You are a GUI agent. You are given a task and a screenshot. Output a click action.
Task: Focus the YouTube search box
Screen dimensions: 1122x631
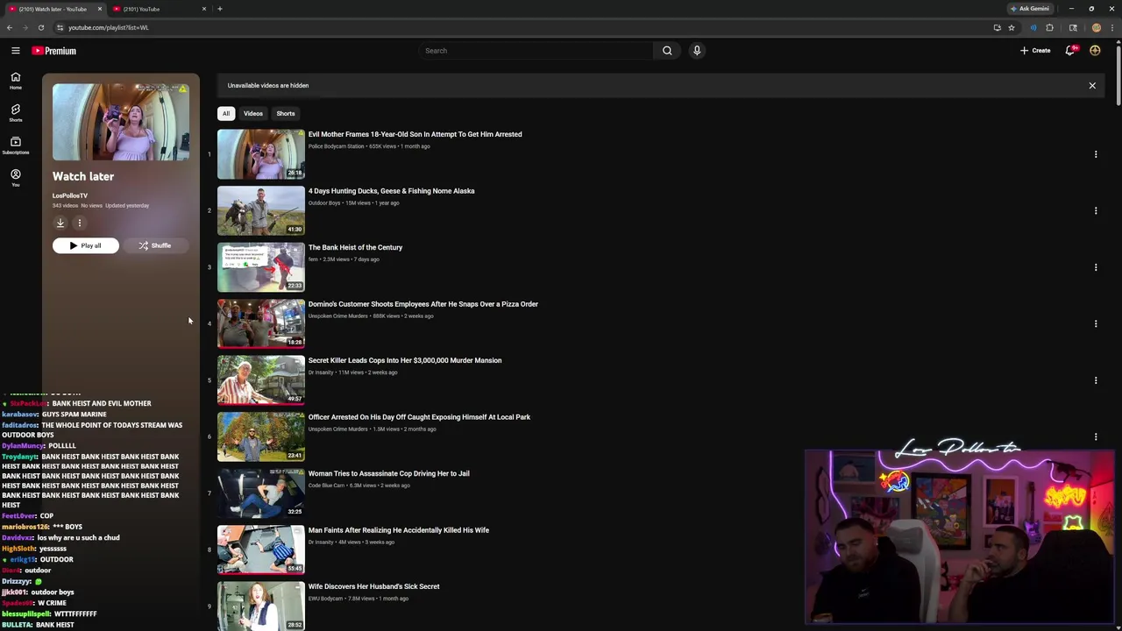(536, 51)
